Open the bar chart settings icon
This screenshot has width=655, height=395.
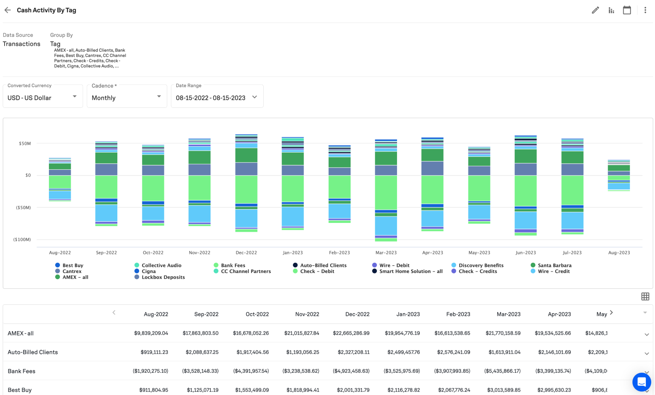coord(611,10)
